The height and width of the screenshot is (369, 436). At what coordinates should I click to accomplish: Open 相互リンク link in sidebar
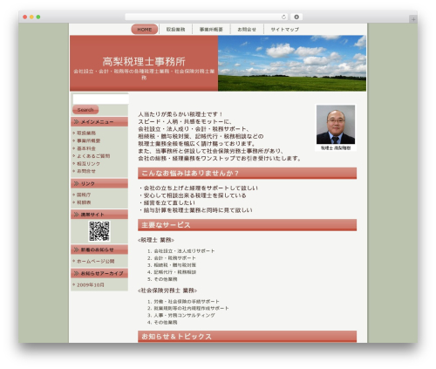(88, 164)
